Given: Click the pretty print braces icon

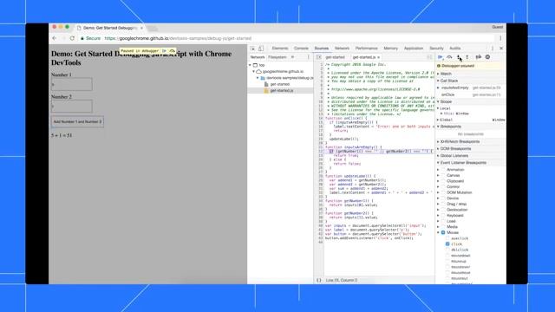Looking at the screenshot, I should coord(319,280).
